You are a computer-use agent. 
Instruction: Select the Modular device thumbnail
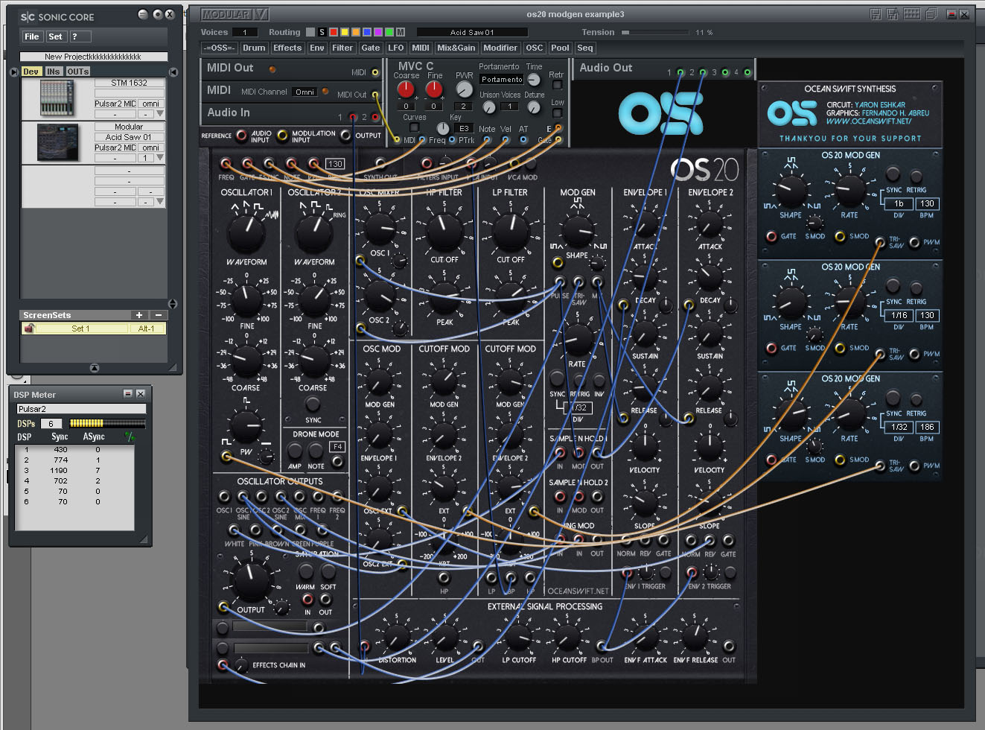[x=57, y=142]
